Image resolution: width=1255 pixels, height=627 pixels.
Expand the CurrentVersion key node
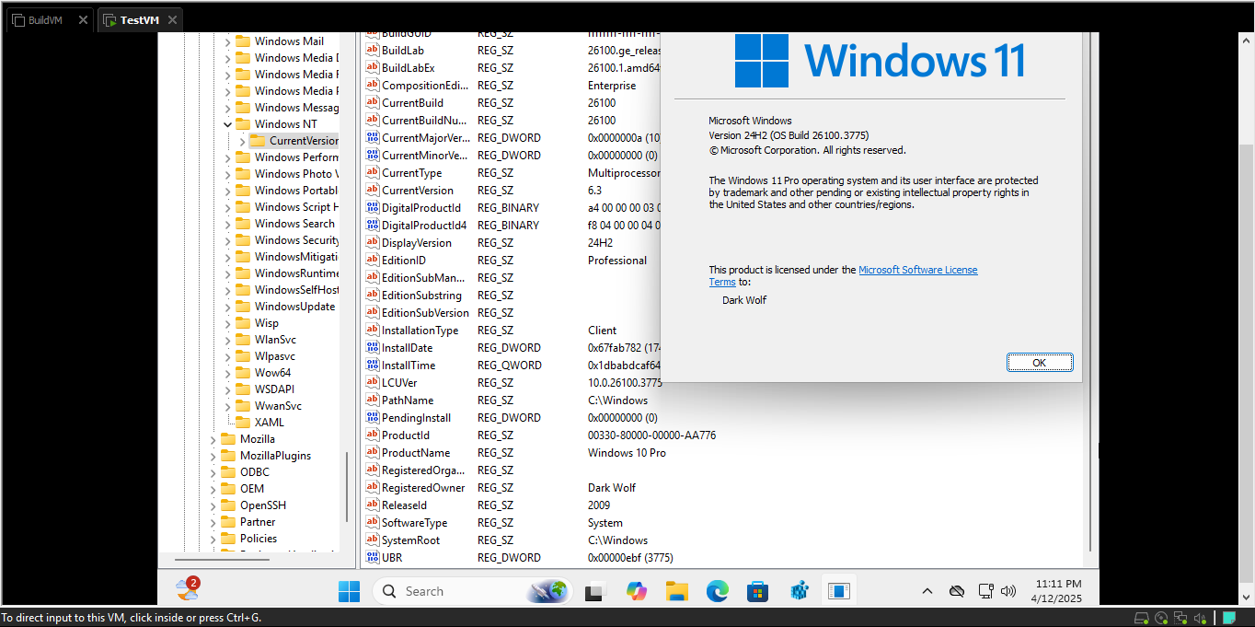tap(243, 141)
